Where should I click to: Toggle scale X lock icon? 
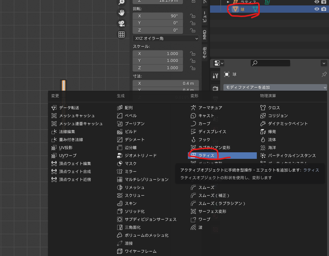point(193,54)
